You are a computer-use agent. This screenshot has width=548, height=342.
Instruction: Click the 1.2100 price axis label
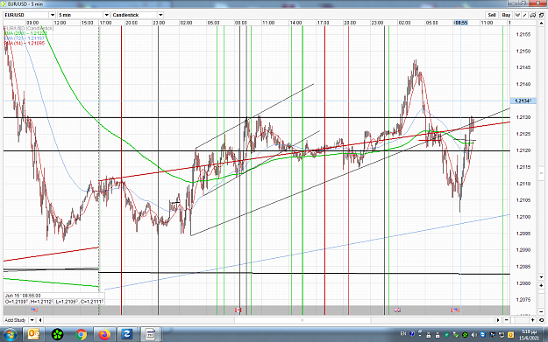(523, 217)
